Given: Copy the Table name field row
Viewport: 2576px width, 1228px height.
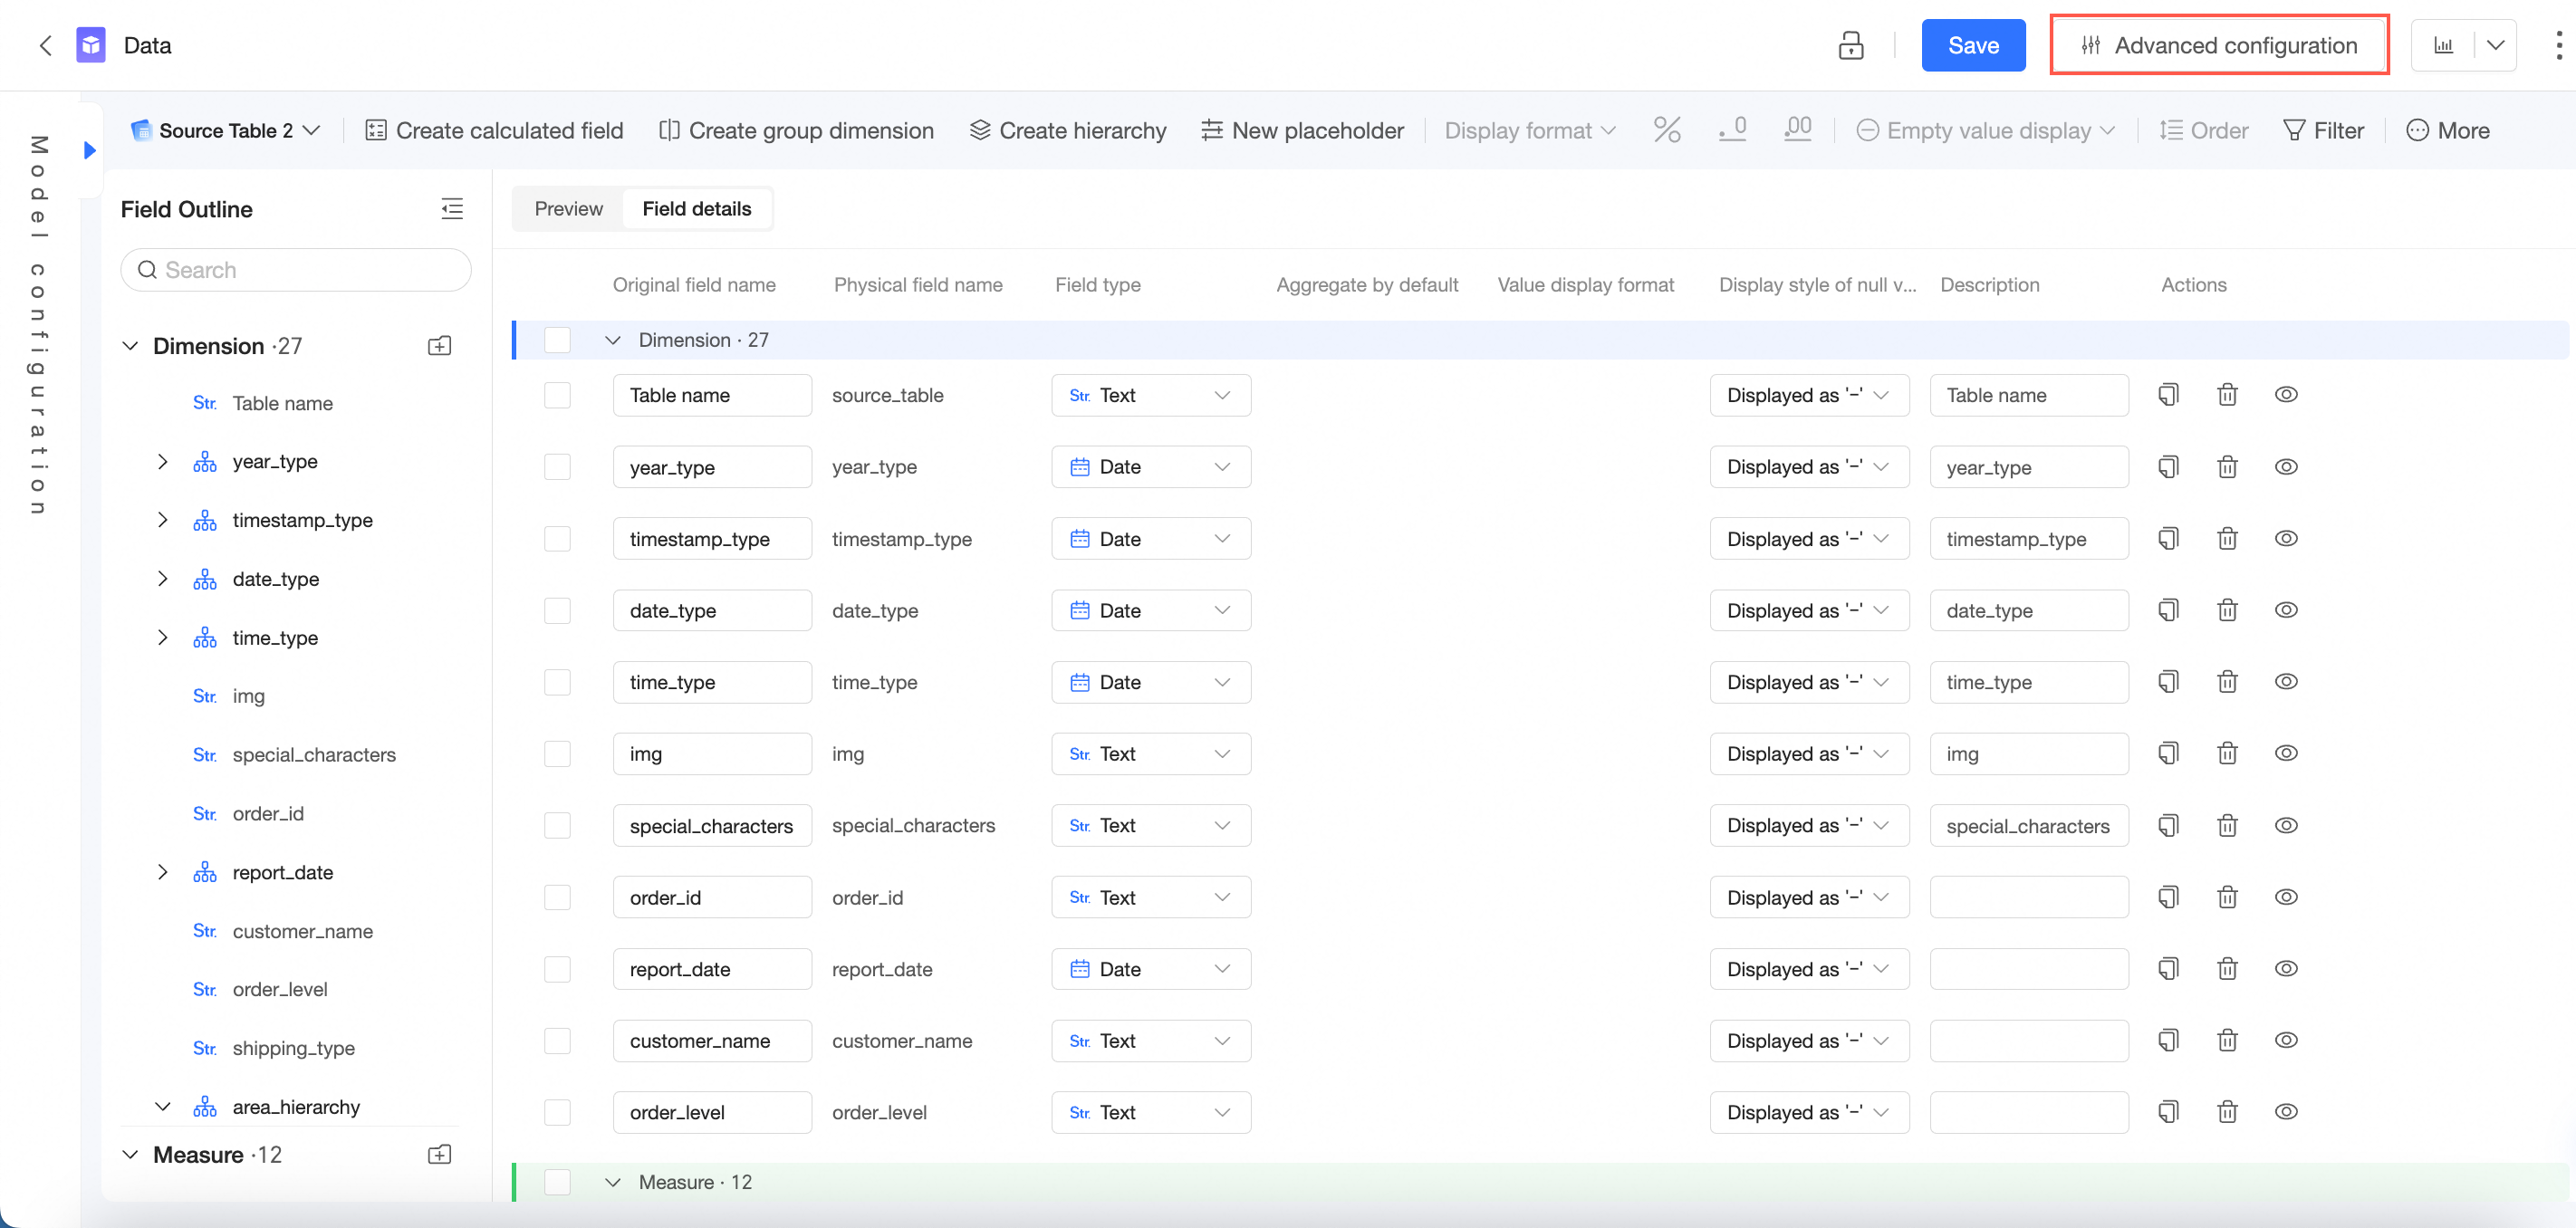Looking at the screenshot, I should click(x=2168, y=395).
